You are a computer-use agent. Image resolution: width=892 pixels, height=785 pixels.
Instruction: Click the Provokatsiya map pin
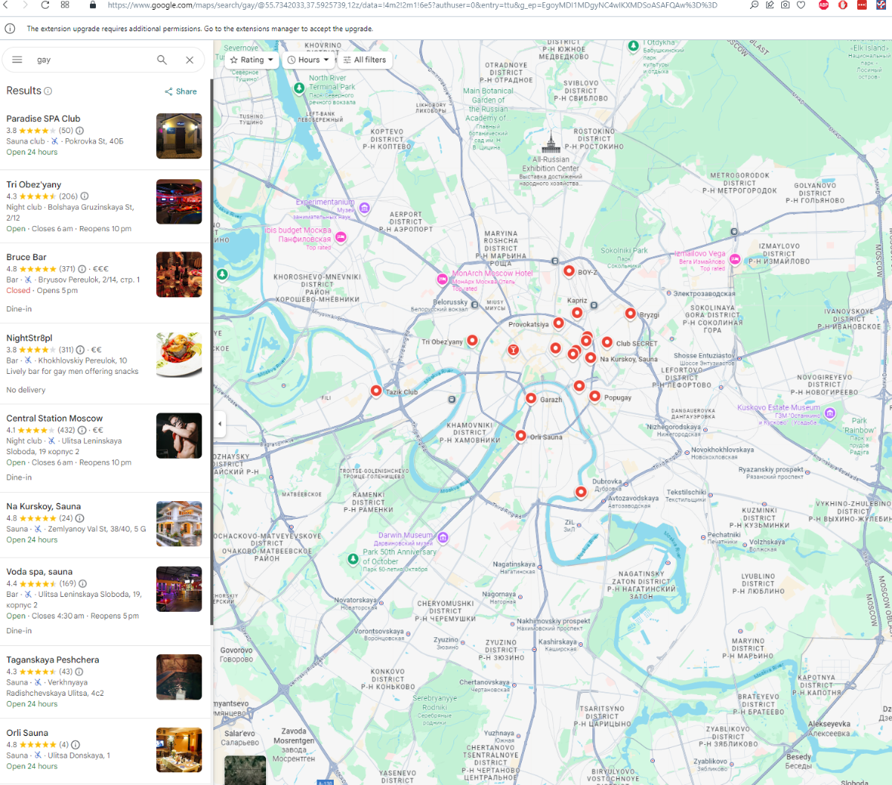(x=558, y=323)
